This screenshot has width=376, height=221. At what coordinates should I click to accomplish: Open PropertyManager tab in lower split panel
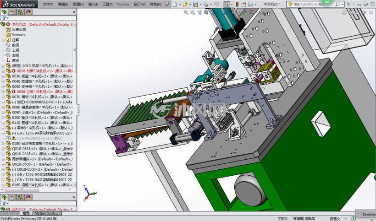pos(12,197)
